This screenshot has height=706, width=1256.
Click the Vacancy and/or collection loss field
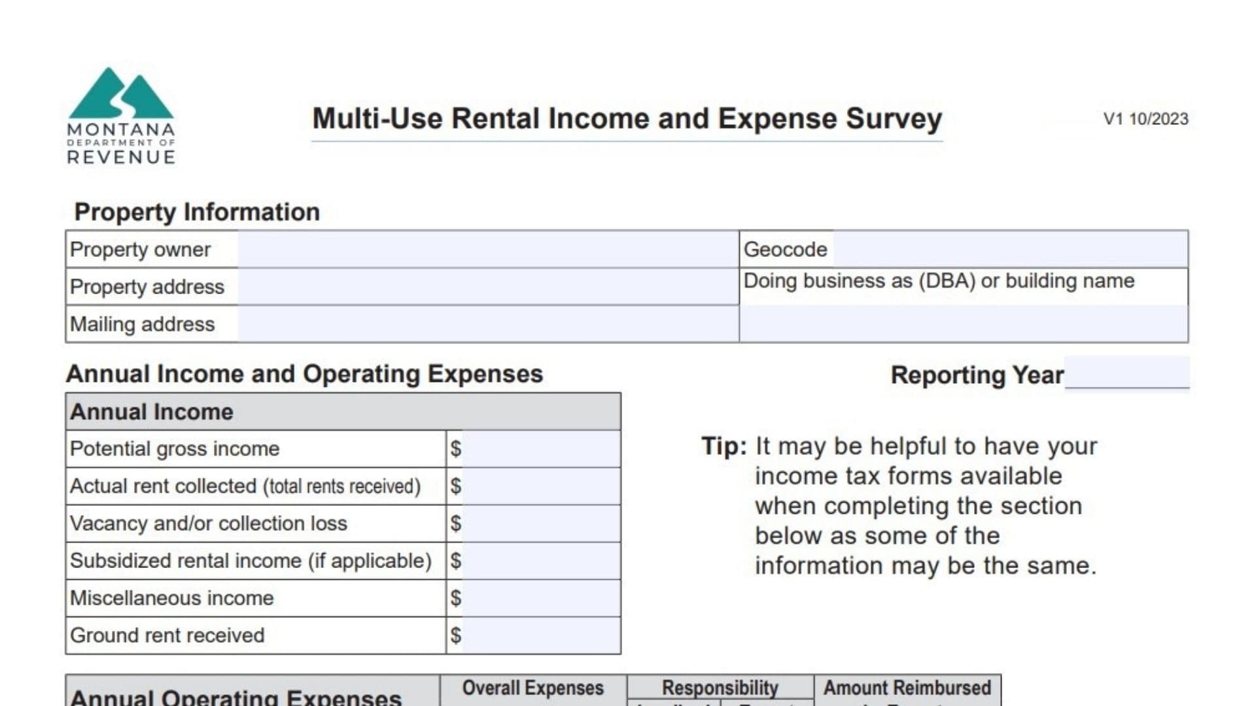pyautogui.click(x=541, y=524)
